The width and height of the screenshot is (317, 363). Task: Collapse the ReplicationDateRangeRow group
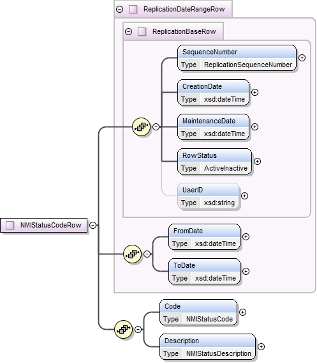[x=120, y=9]
